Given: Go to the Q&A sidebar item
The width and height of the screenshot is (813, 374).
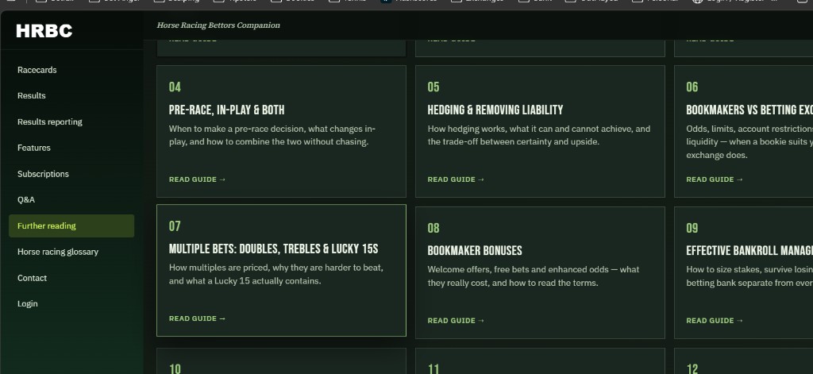Looking at the screenshot, I should point(26,200).
